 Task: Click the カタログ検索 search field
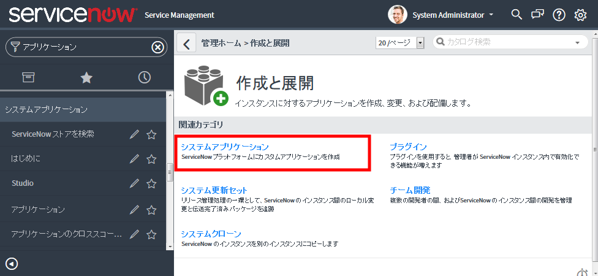click(x=510, y=42)
